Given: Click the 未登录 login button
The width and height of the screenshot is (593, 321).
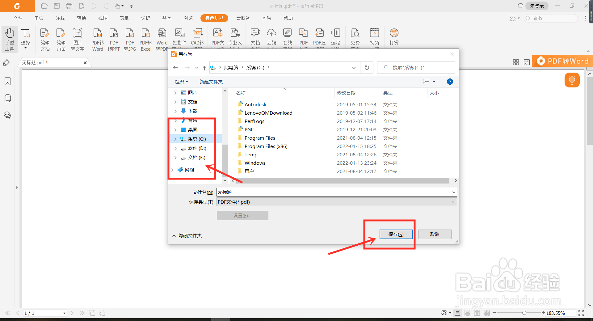Looking at the screenshot, I should pyautogui.click(x=537, y=6).
